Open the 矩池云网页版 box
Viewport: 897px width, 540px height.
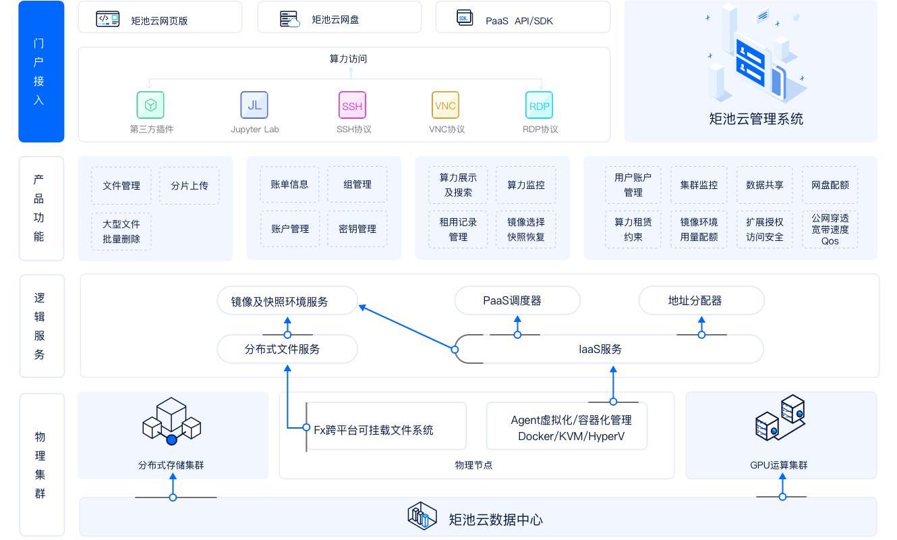[x=160, y=18]
